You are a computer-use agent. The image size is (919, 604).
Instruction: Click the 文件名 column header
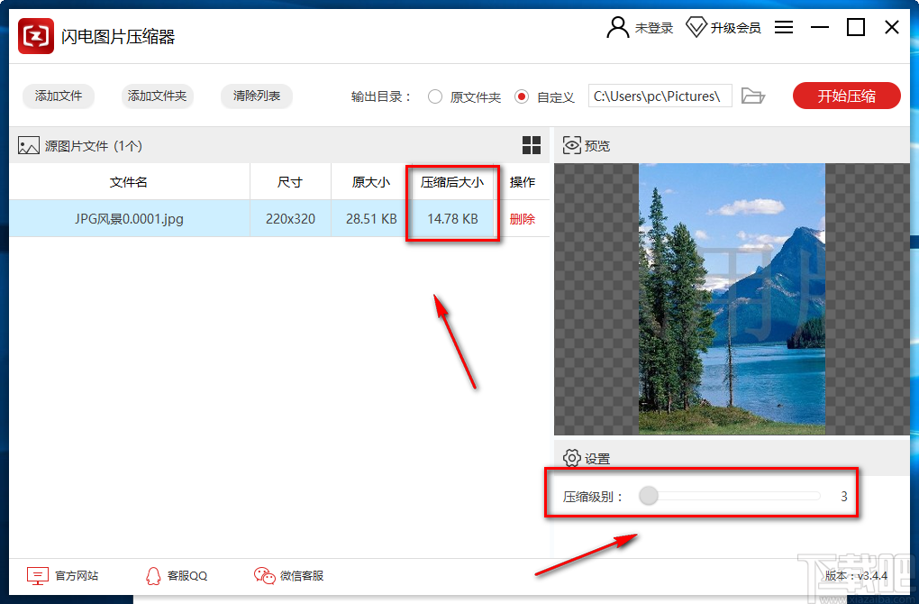[129, 182]
